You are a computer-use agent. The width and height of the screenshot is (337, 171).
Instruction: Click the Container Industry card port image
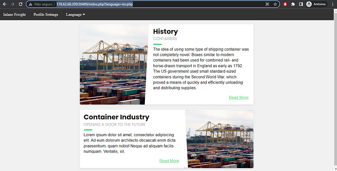(x=219, y=139)
